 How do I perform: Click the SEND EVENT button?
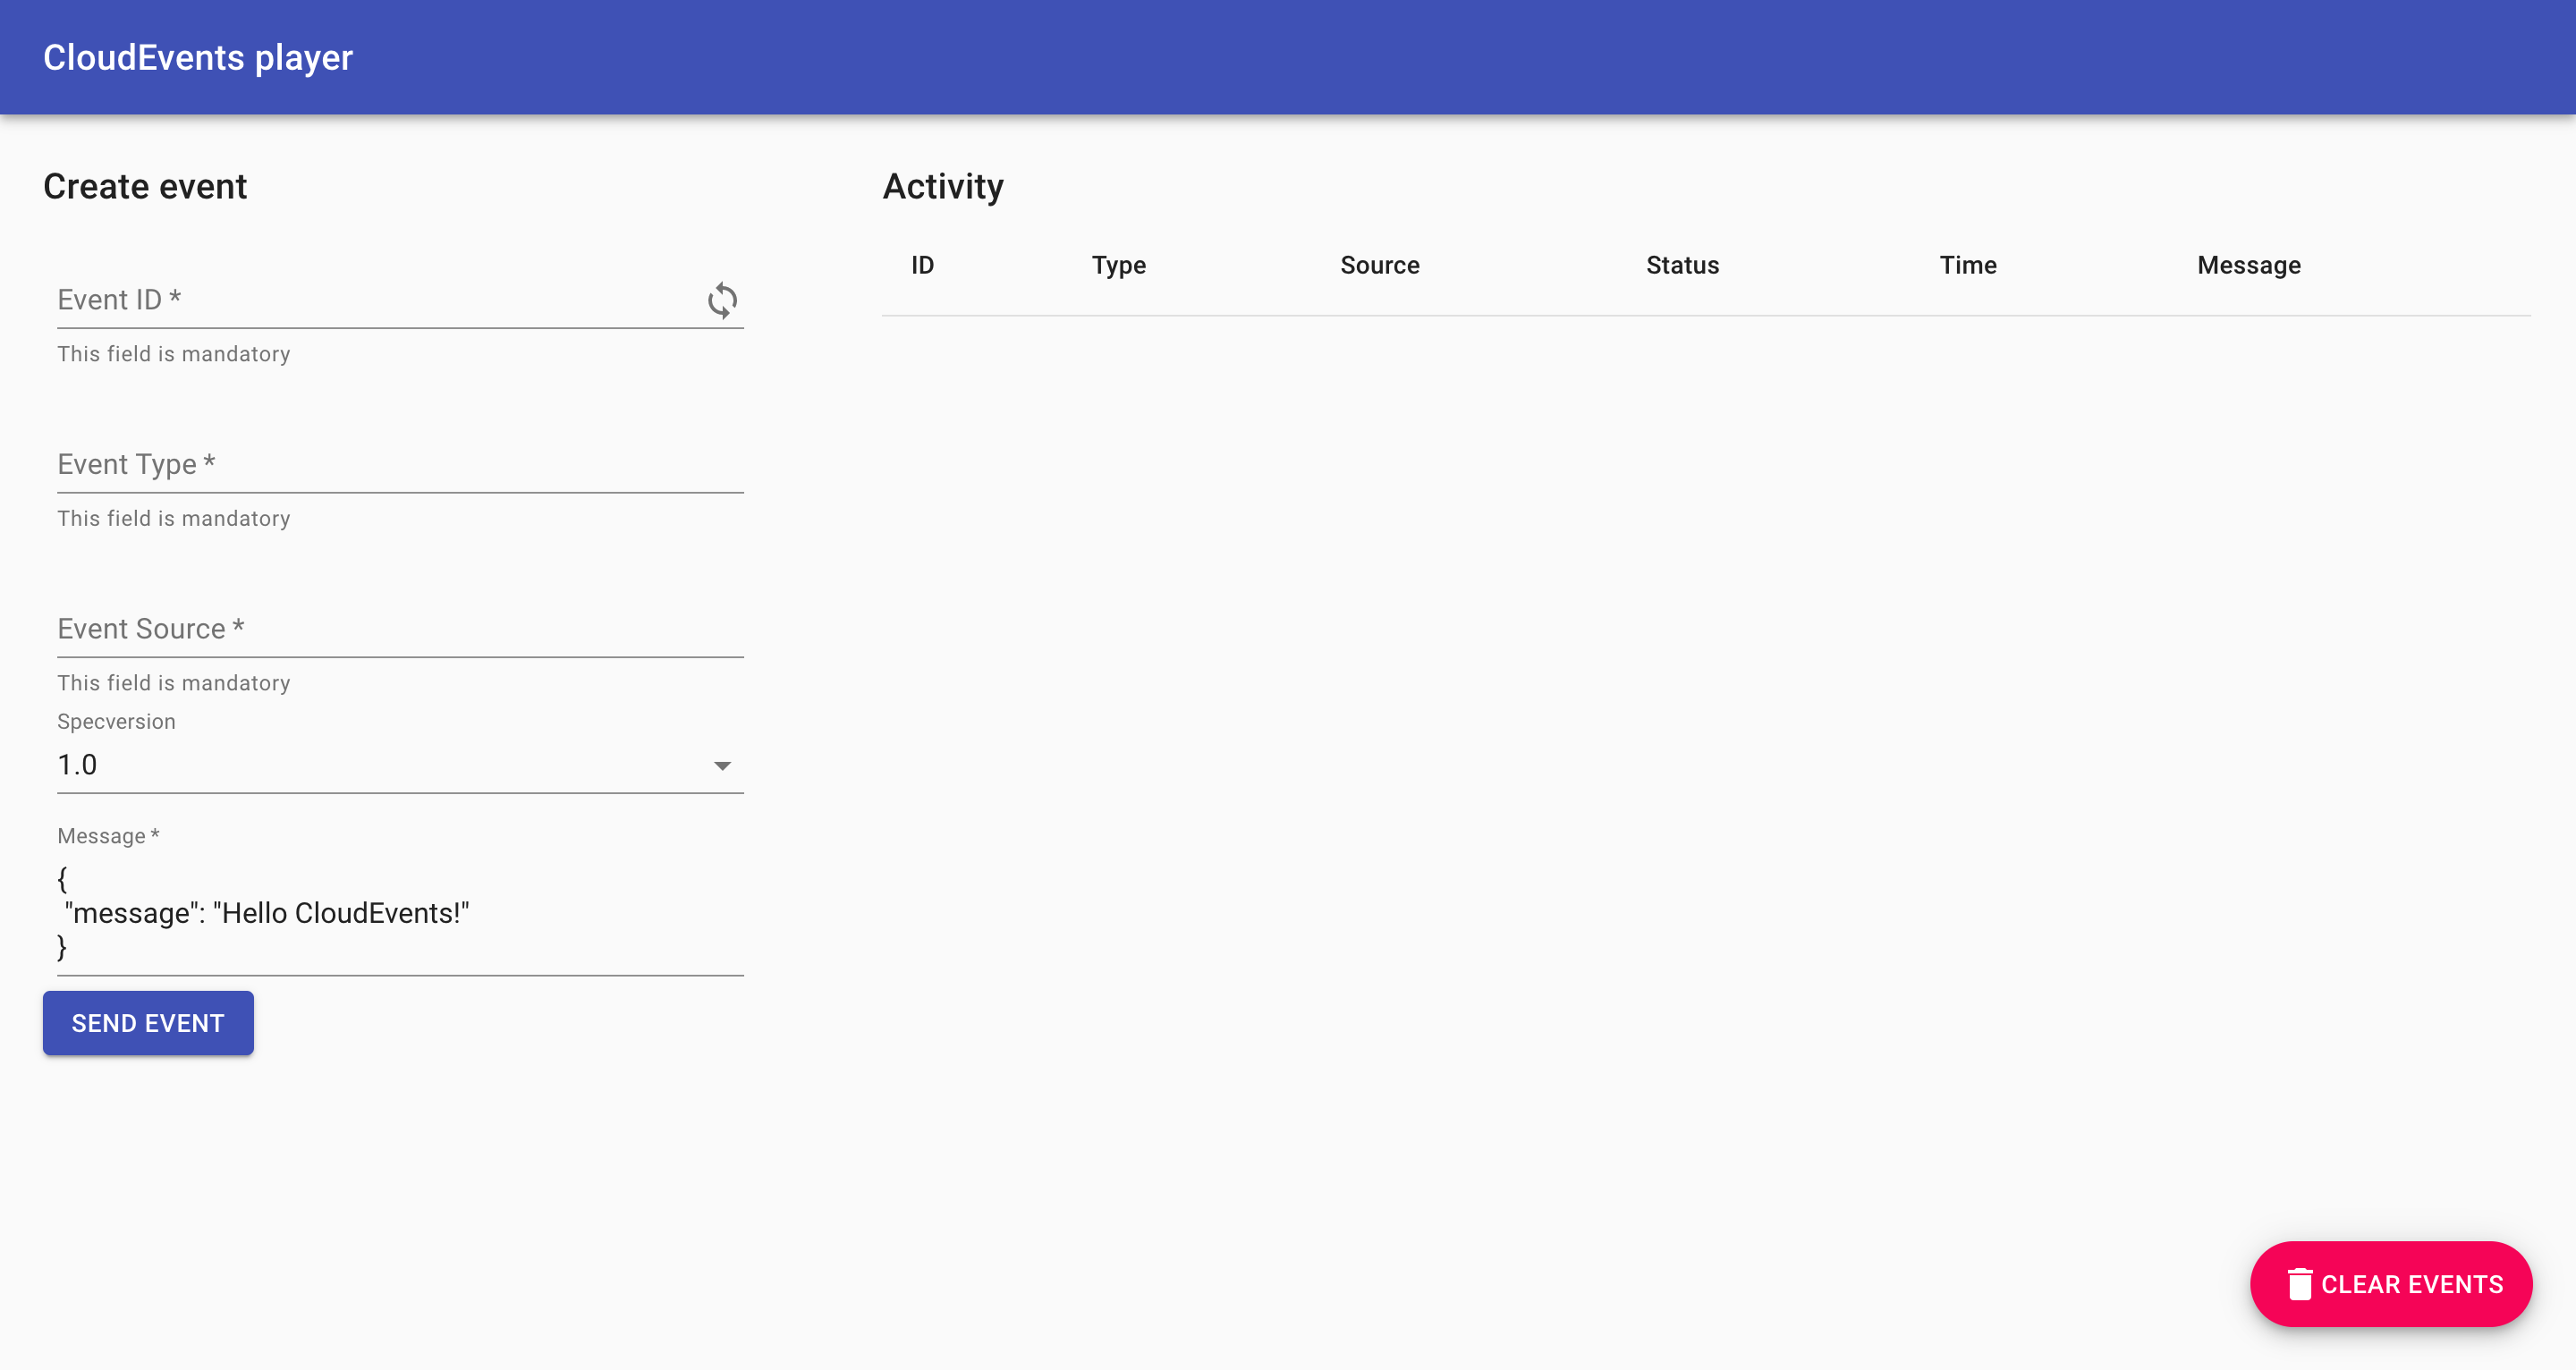coord(148,1022)
